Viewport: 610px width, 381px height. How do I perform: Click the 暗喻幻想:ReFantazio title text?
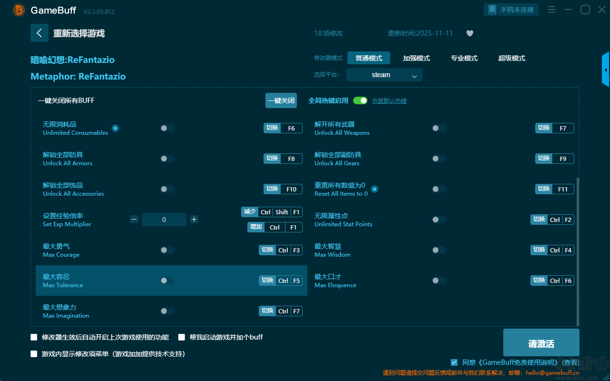[72, 60]
